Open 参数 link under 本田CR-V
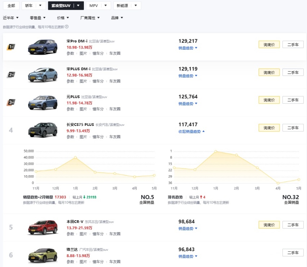 click(70, 234)
